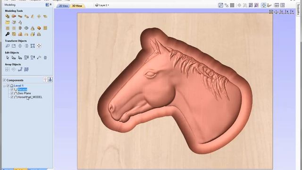Toggle the grid display toolbar icon
The width and height of the screenshot is (302, 170).
pyautogui.click(x=232, y=5)
